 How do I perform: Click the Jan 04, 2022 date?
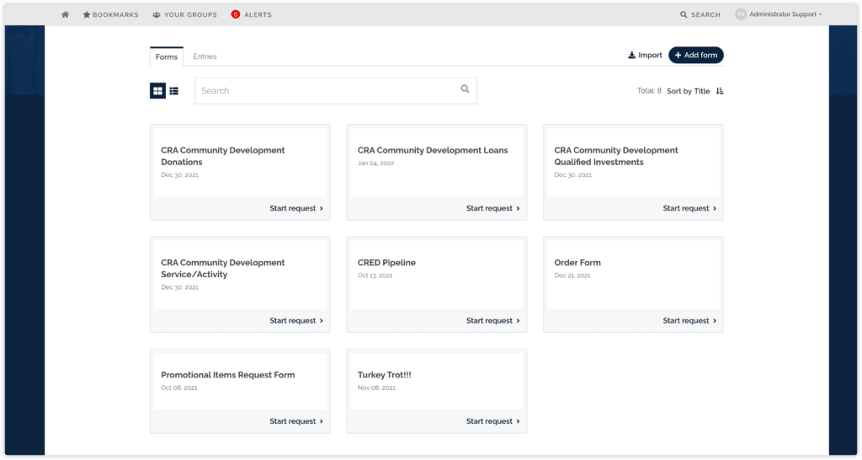coord(375,163)
